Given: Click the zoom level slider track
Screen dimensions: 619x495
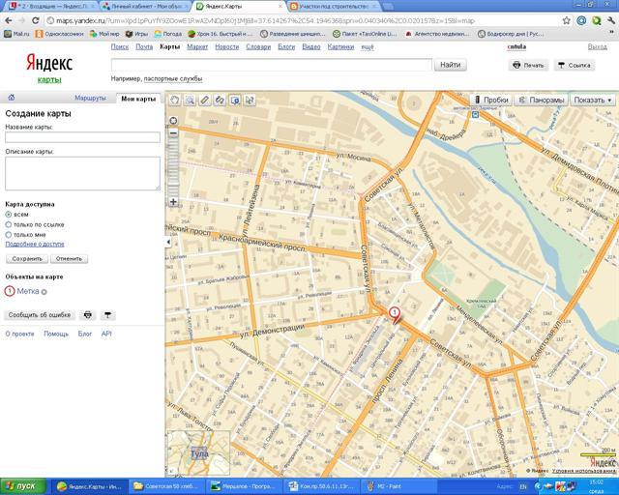Looking at the screenshot, I should click(173, 167).
